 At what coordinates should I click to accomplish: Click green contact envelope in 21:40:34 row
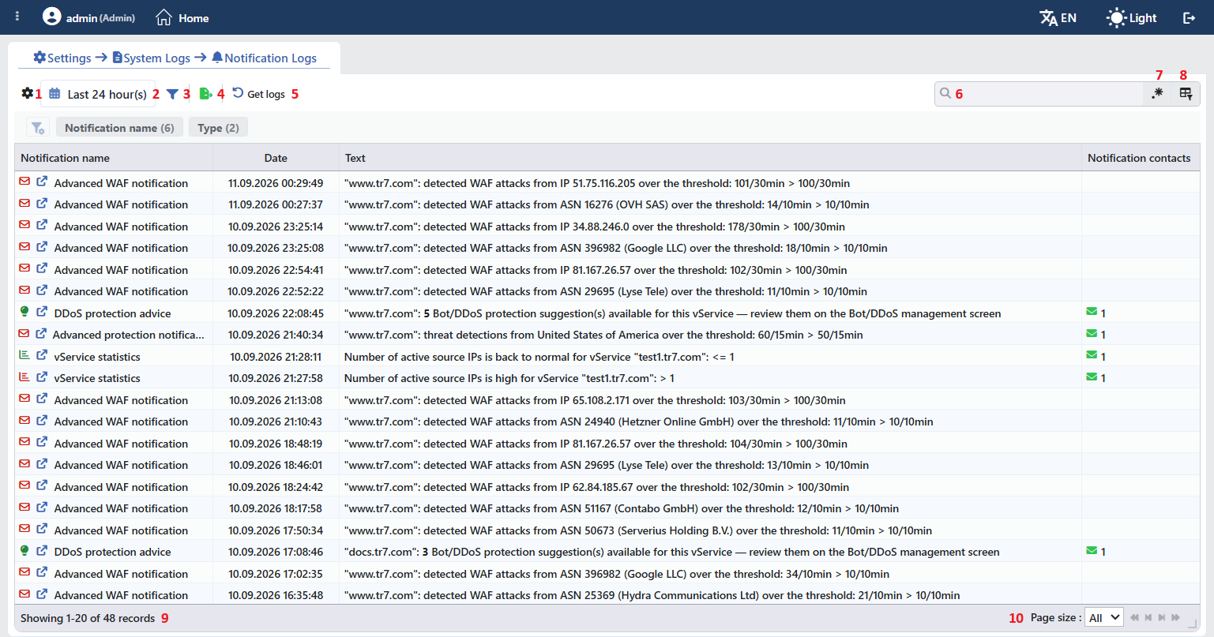point(1092,334)
